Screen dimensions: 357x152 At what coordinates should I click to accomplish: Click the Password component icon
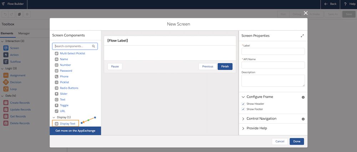pyautogui.click(x=56, y=71)
